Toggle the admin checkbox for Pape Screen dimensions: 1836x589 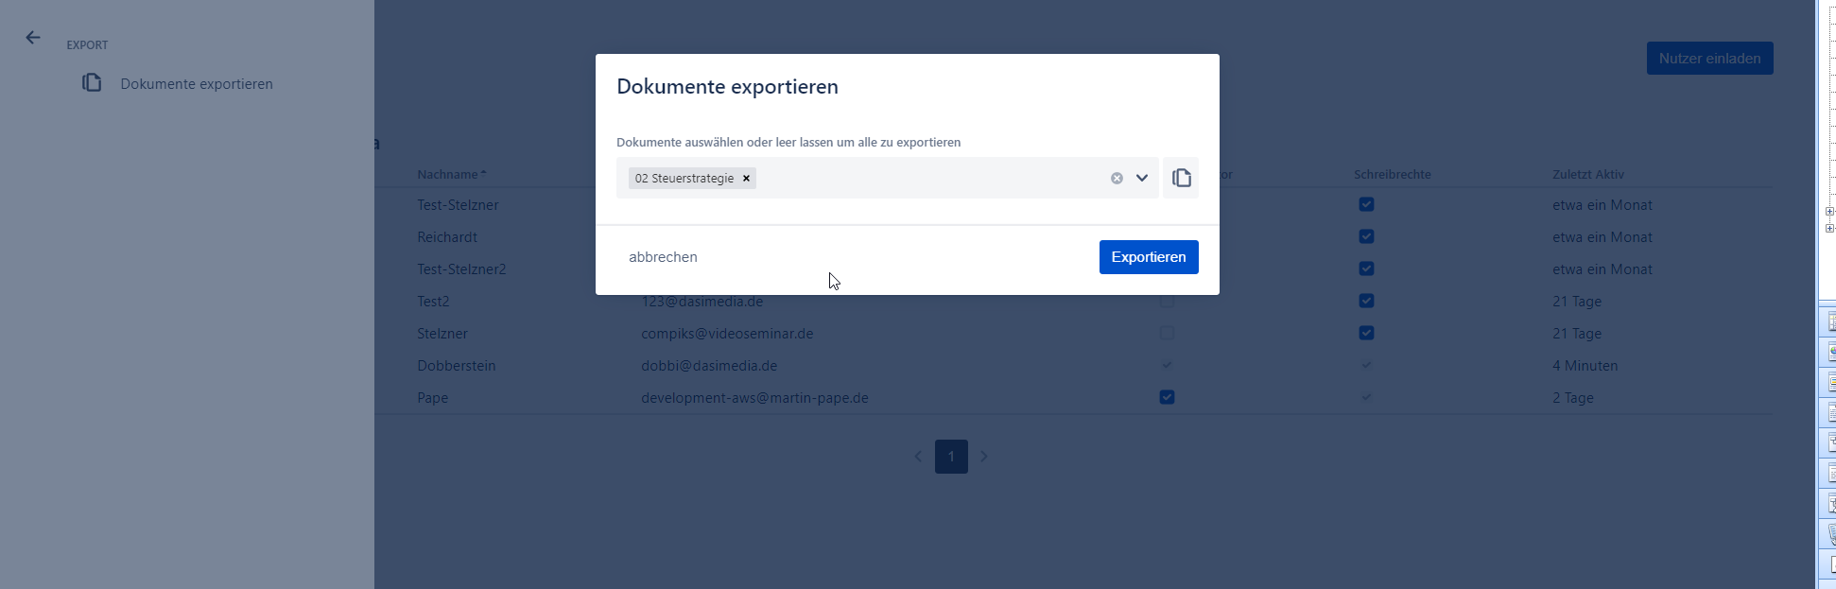1167,397
